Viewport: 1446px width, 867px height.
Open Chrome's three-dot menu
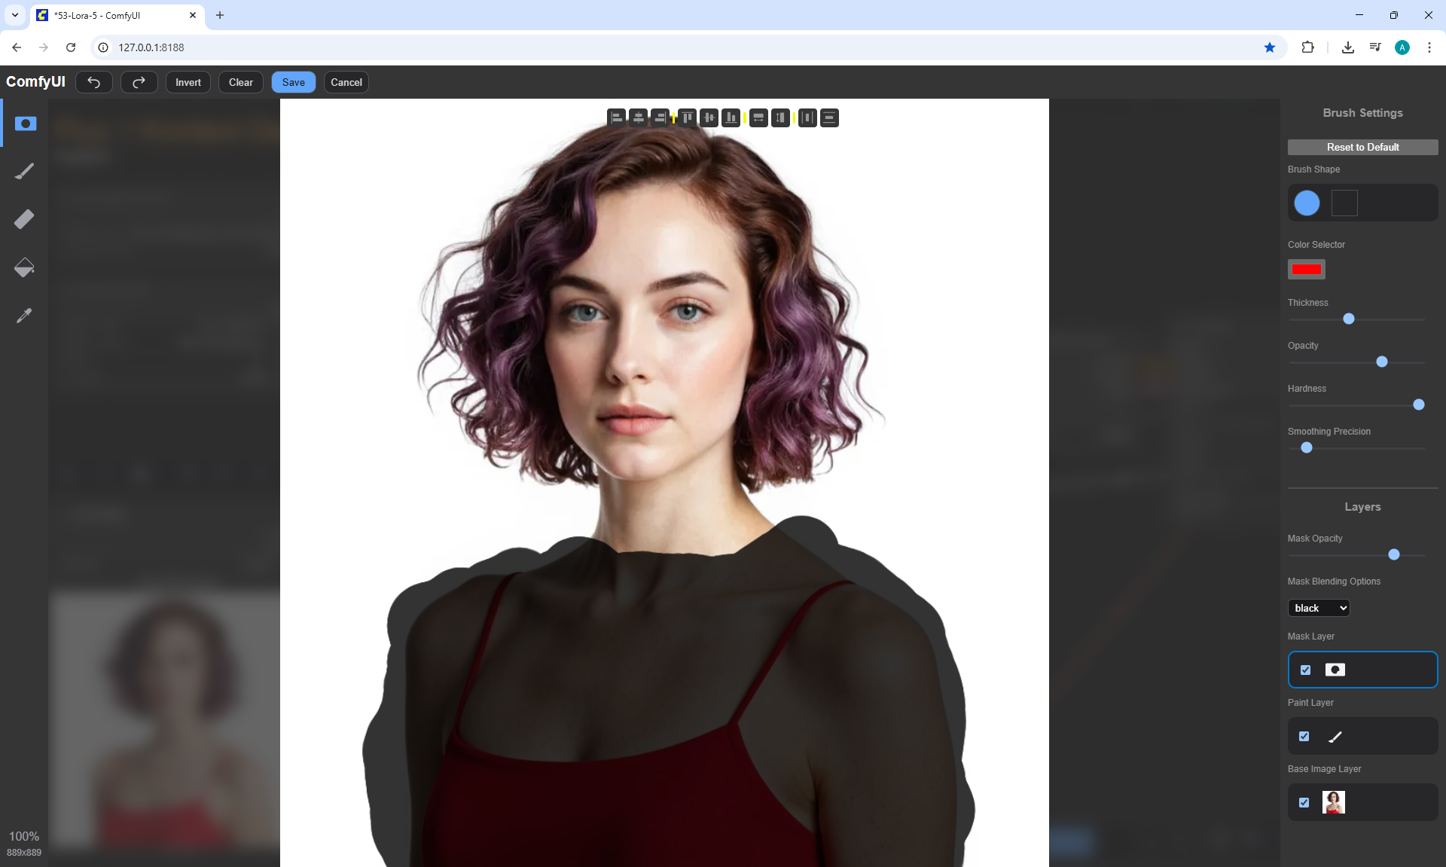point(1429,47)
